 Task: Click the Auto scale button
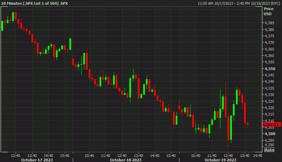coord(269,150)
